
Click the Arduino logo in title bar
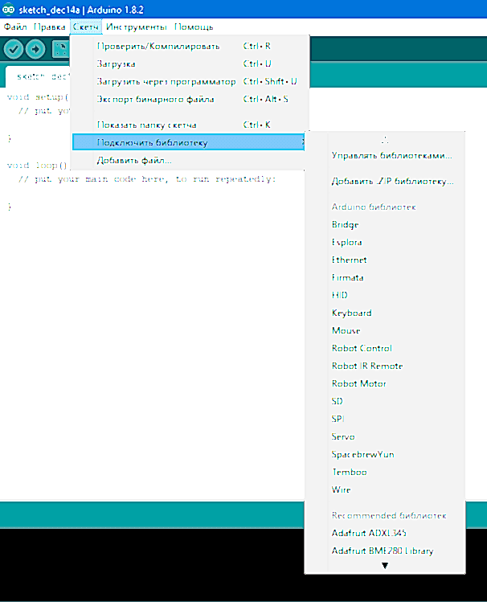click(8, 10)
